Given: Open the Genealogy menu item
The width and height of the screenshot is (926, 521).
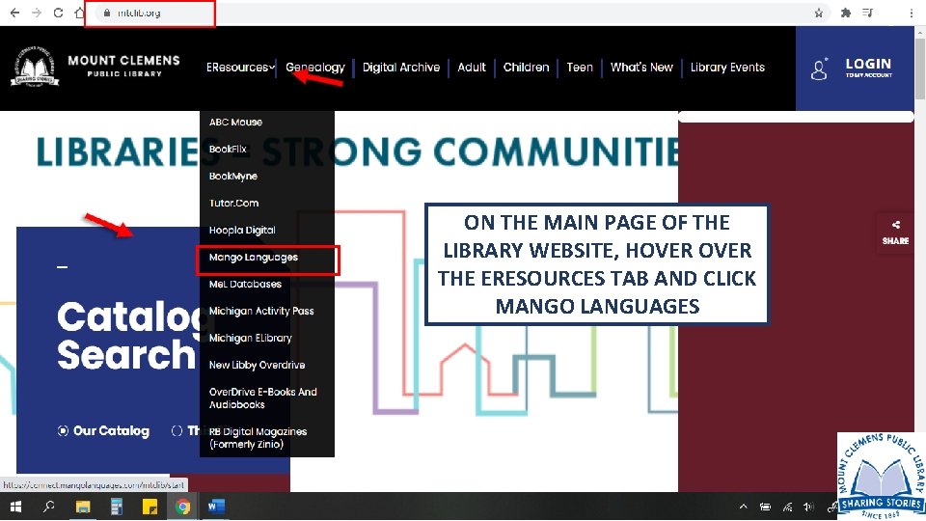Looking at the screenshot, I should [315, 68].
